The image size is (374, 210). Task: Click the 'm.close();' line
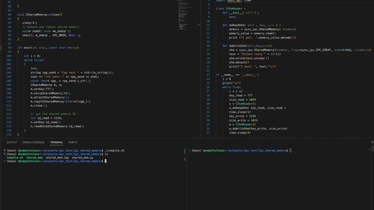tap(39, 106)
